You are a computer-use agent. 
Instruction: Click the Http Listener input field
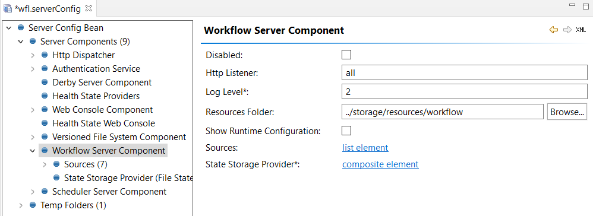click(465, 72)
